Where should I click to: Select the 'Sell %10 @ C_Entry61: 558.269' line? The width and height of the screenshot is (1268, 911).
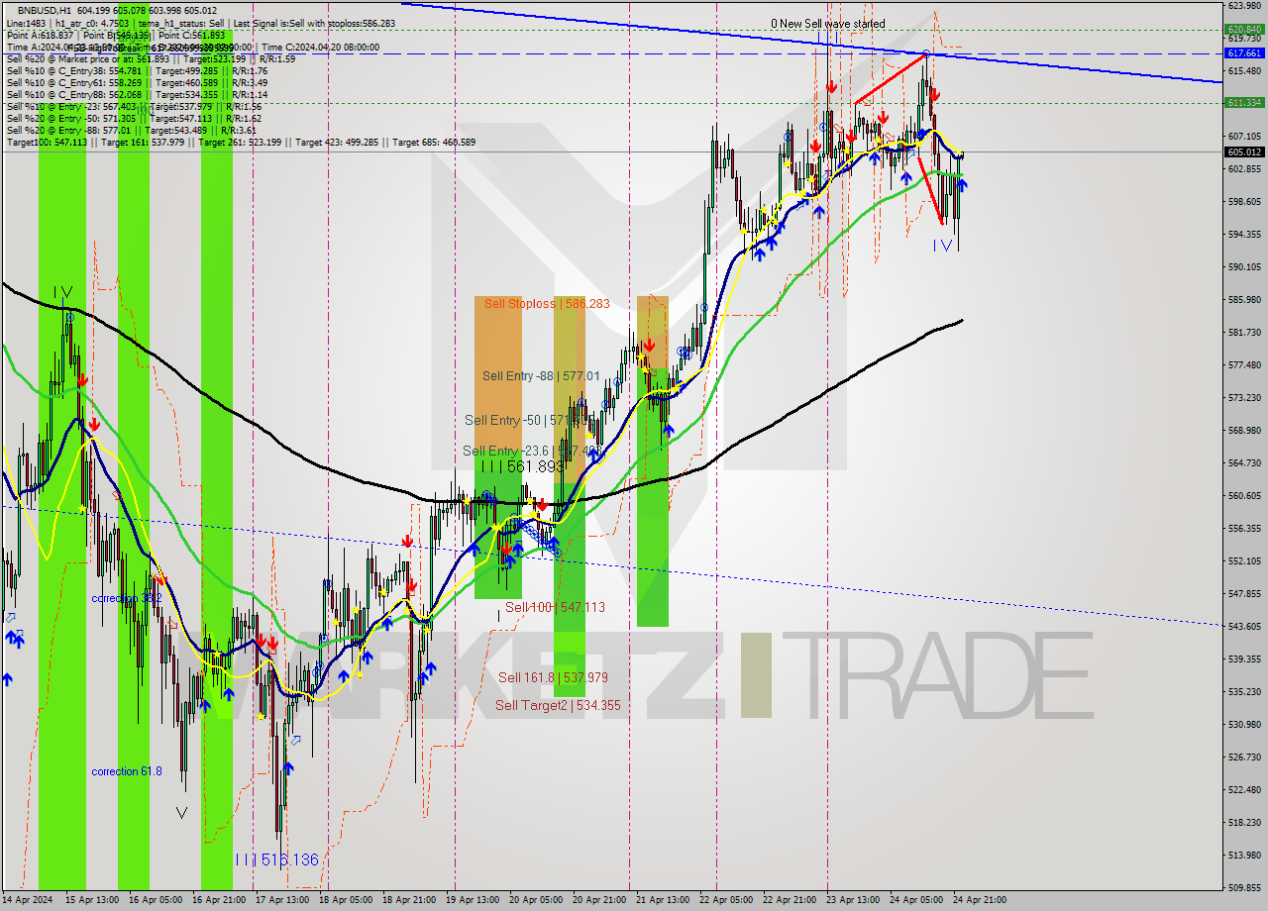[137, 82]
